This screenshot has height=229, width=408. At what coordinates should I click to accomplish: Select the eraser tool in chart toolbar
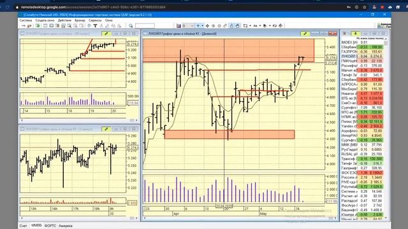[x=225, y=25]
